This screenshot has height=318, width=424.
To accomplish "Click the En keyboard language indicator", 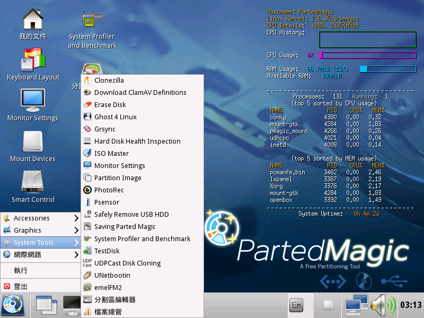I will point(296,306).
